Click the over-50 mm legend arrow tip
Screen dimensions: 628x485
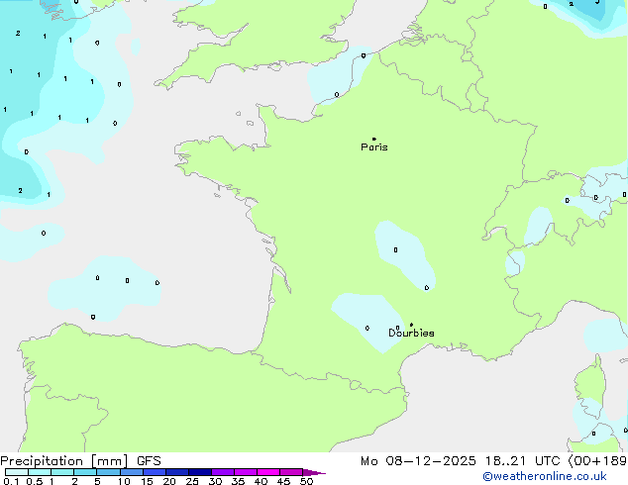tap(314, 472)
